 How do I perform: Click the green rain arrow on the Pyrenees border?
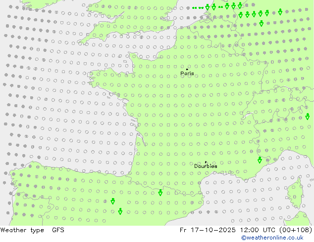coord(160,193)
